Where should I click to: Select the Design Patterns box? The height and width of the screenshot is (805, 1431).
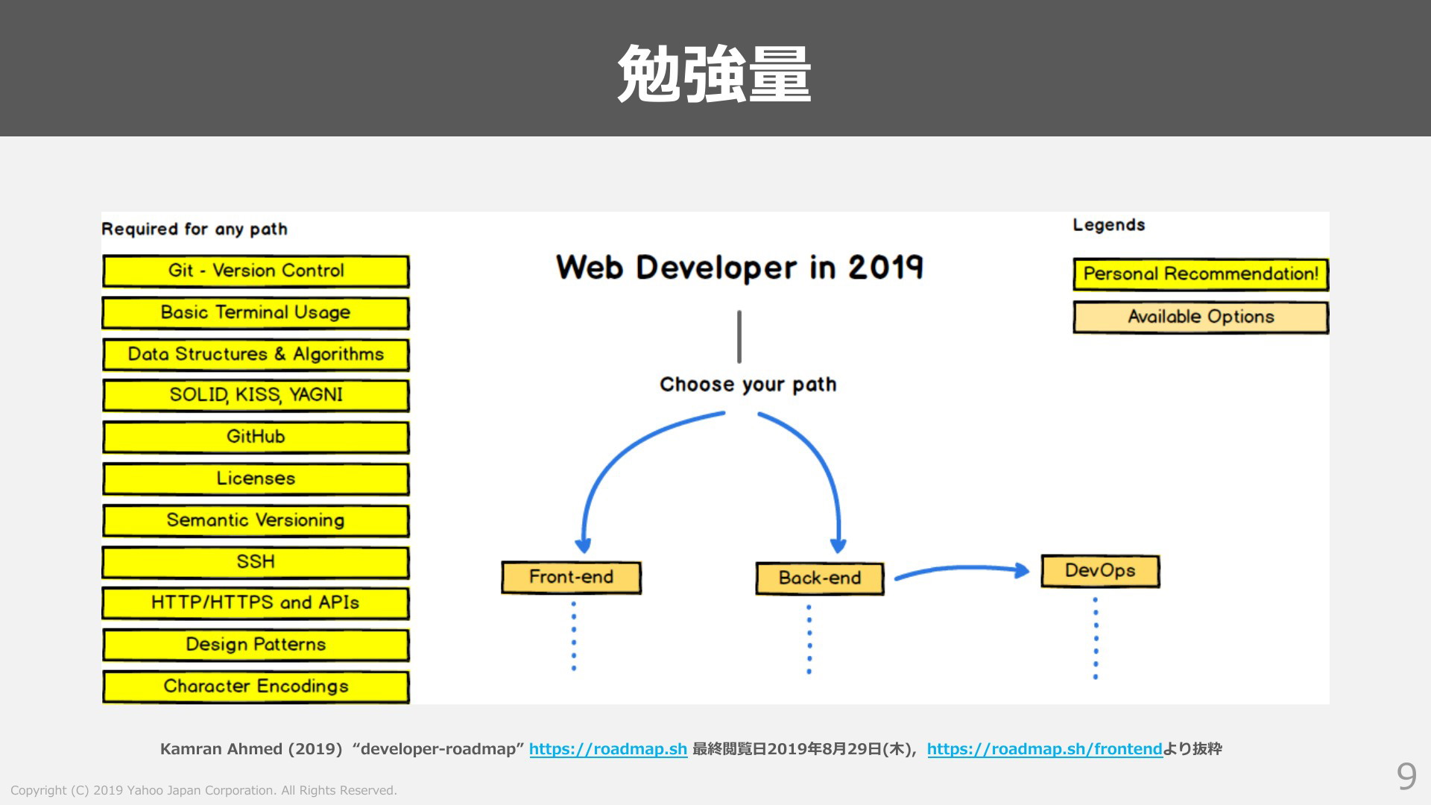click(256, 645)
